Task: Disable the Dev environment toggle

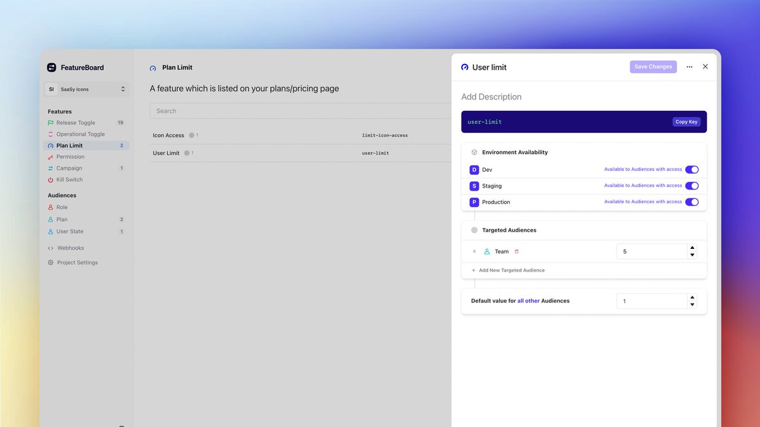Action: point(692,169)
